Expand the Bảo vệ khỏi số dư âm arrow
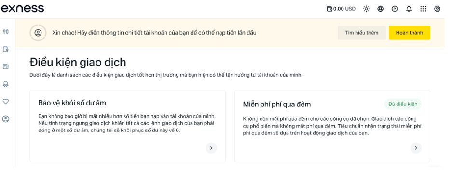 point(211,148)
